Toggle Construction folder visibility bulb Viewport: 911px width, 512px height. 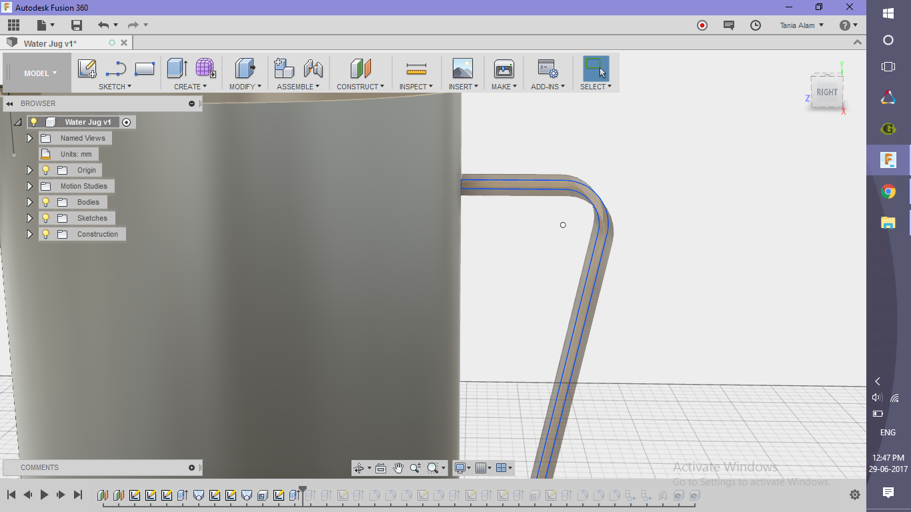[x=46, y=234]
